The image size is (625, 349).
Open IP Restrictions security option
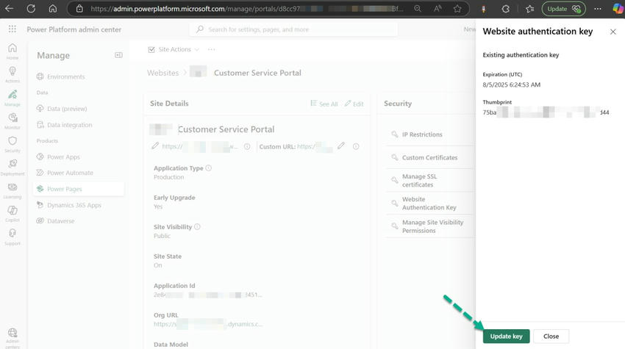[x=422, y=134]
